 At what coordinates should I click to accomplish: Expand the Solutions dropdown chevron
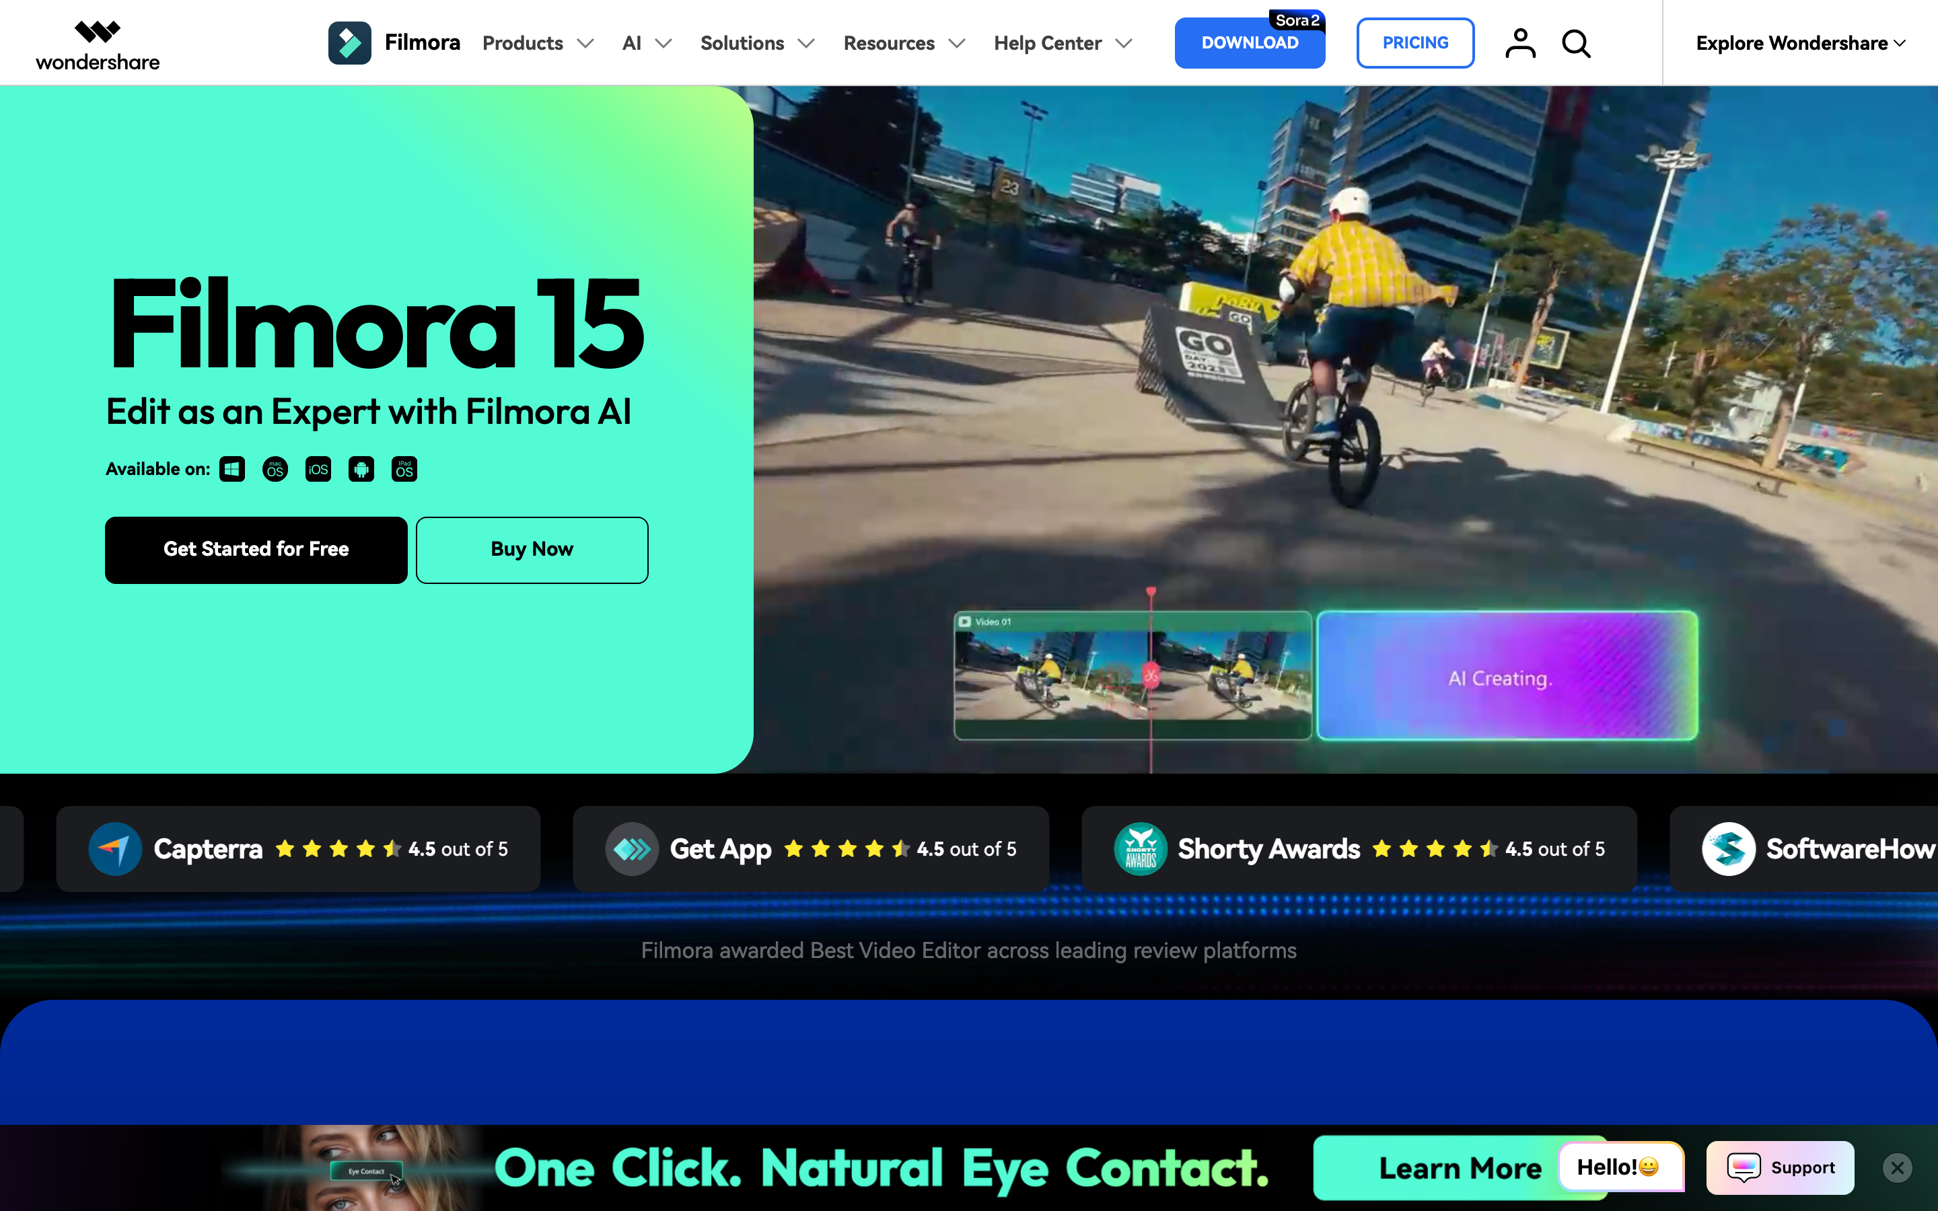tap(806, 44)
